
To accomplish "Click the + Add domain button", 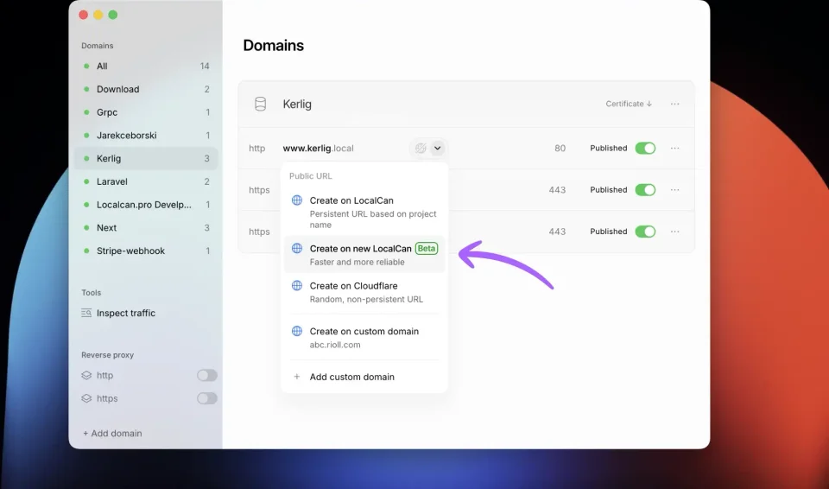I will pyautogui.click(x=112, y=434).
